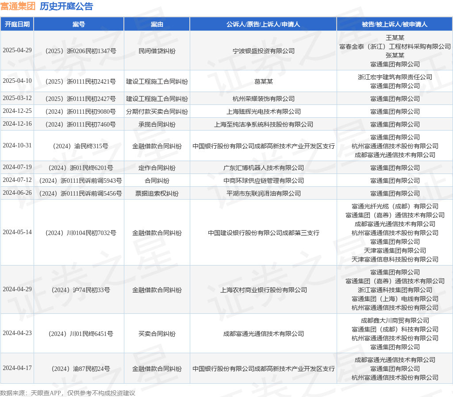Image resolution: width=453 pixels, height=397 pixels.
Task: Click the 历史开庭公告 heading
Action: tap(66, 6)
